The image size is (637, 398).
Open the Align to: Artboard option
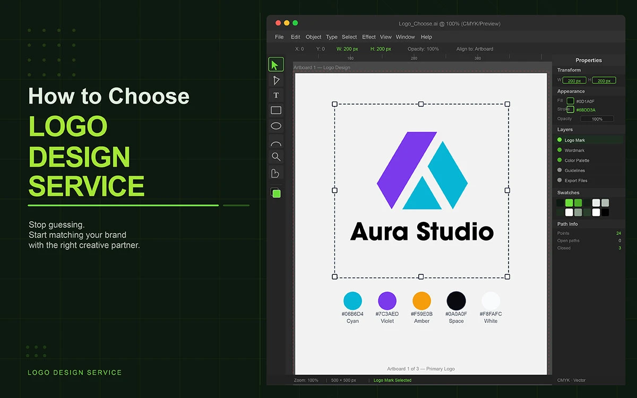[475, 49]
